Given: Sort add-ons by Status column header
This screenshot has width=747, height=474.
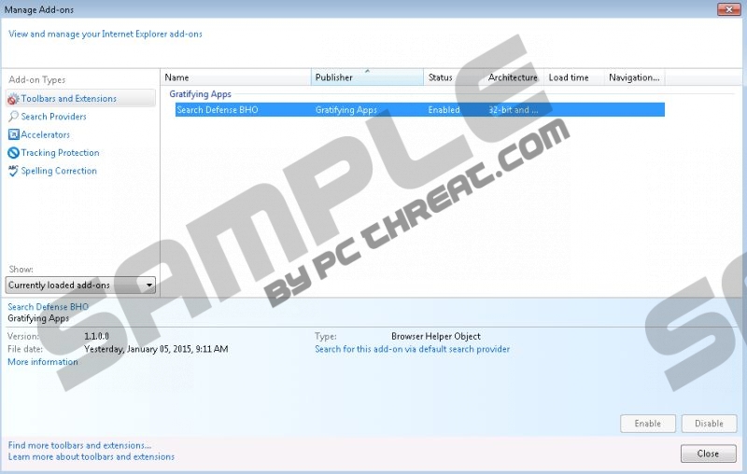Looking at the screenshot, I should click(453, 77).
